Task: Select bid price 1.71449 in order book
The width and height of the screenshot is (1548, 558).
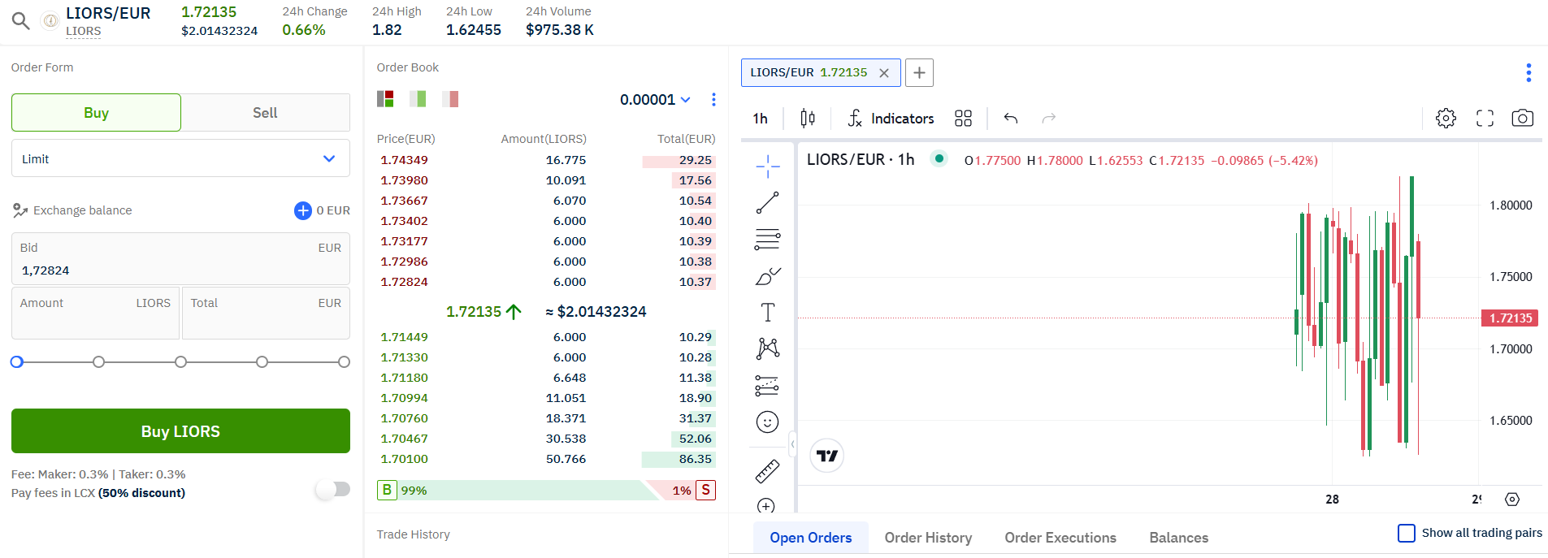Action: (x=404, y=337)
